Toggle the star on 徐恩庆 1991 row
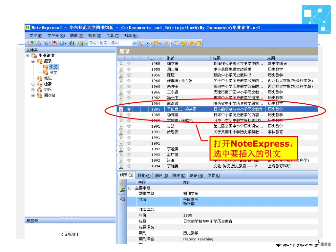 (x=129, y=132)
